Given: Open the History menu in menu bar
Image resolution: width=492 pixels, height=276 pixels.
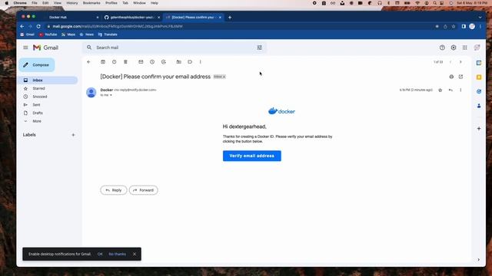Looking at the screenshot, I should click(71, 3).
